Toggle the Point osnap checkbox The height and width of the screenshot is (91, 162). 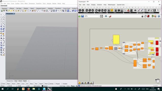pyautogui.click(x=11, y=84)
